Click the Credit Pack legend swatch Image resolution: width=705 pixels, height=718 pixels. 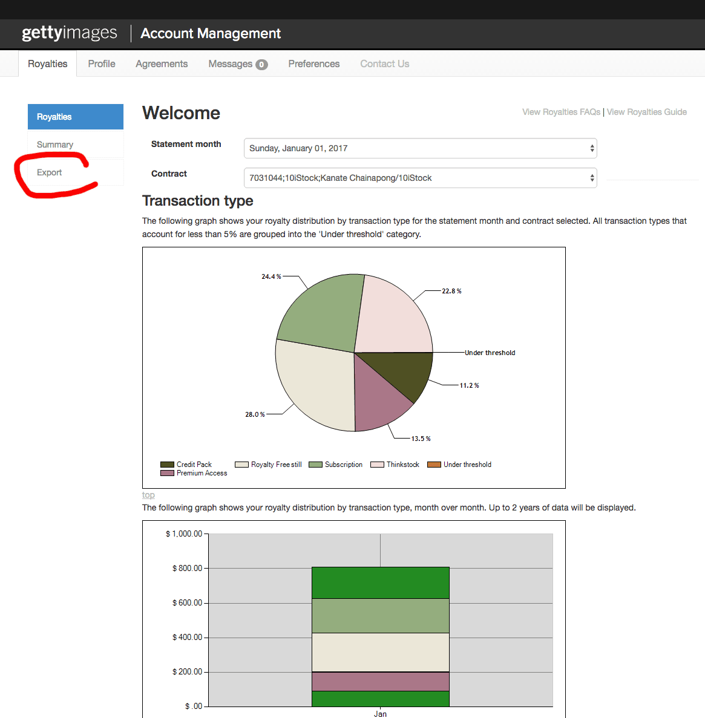167,465
